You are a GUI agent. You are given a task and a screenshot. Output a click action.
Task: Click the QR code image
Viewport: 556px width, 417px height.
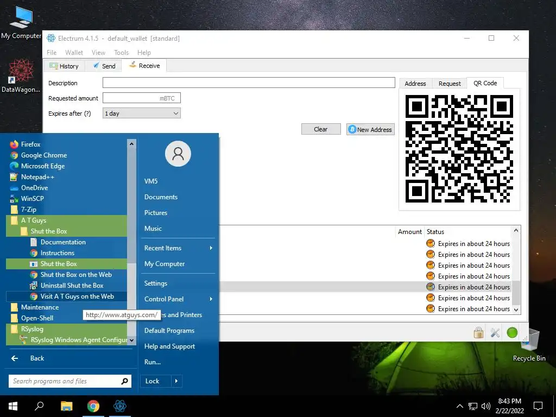[x=459, y=149]
